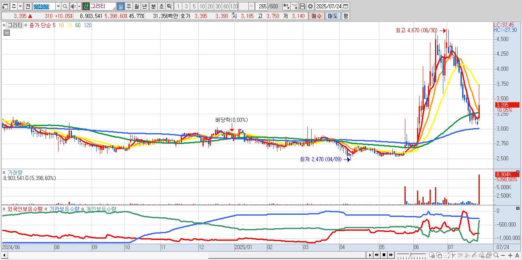Fast-forward chart with the double-right arrows
The height and width of the screenshot is (260, 522).
[391, 255]
